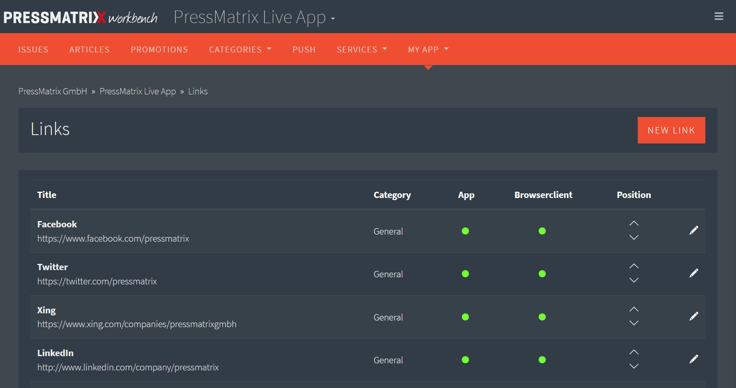Toggle App status dot for Xing
Screen dimensions: 736x388
[465, 317]
